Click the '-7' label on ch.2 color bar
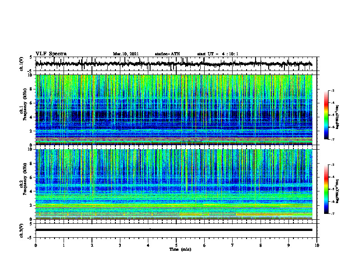This screenshot has width=357, height=275. point(332,214)
